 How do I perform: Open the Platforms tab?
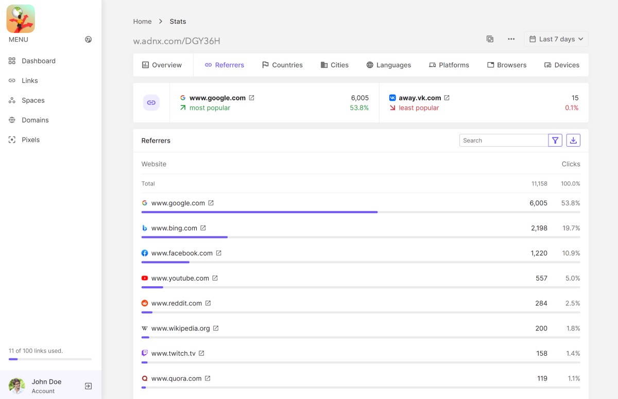click(449, 65)
